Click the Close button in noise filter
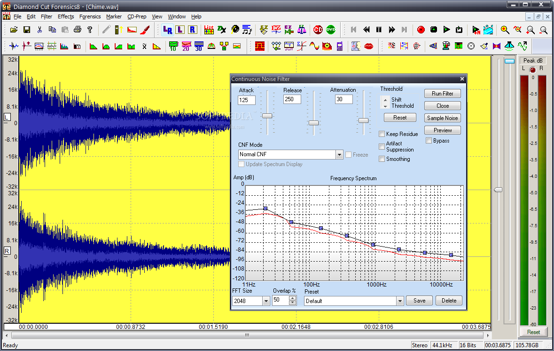Viewport: 554px width, 351px height. [442, 106]
